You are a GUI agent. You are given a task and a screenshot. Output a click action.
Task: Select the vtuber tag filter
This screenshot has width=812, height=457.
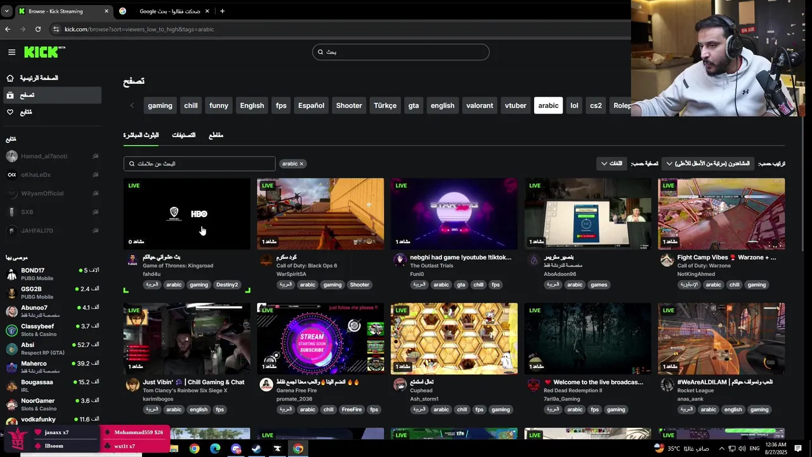516,105
